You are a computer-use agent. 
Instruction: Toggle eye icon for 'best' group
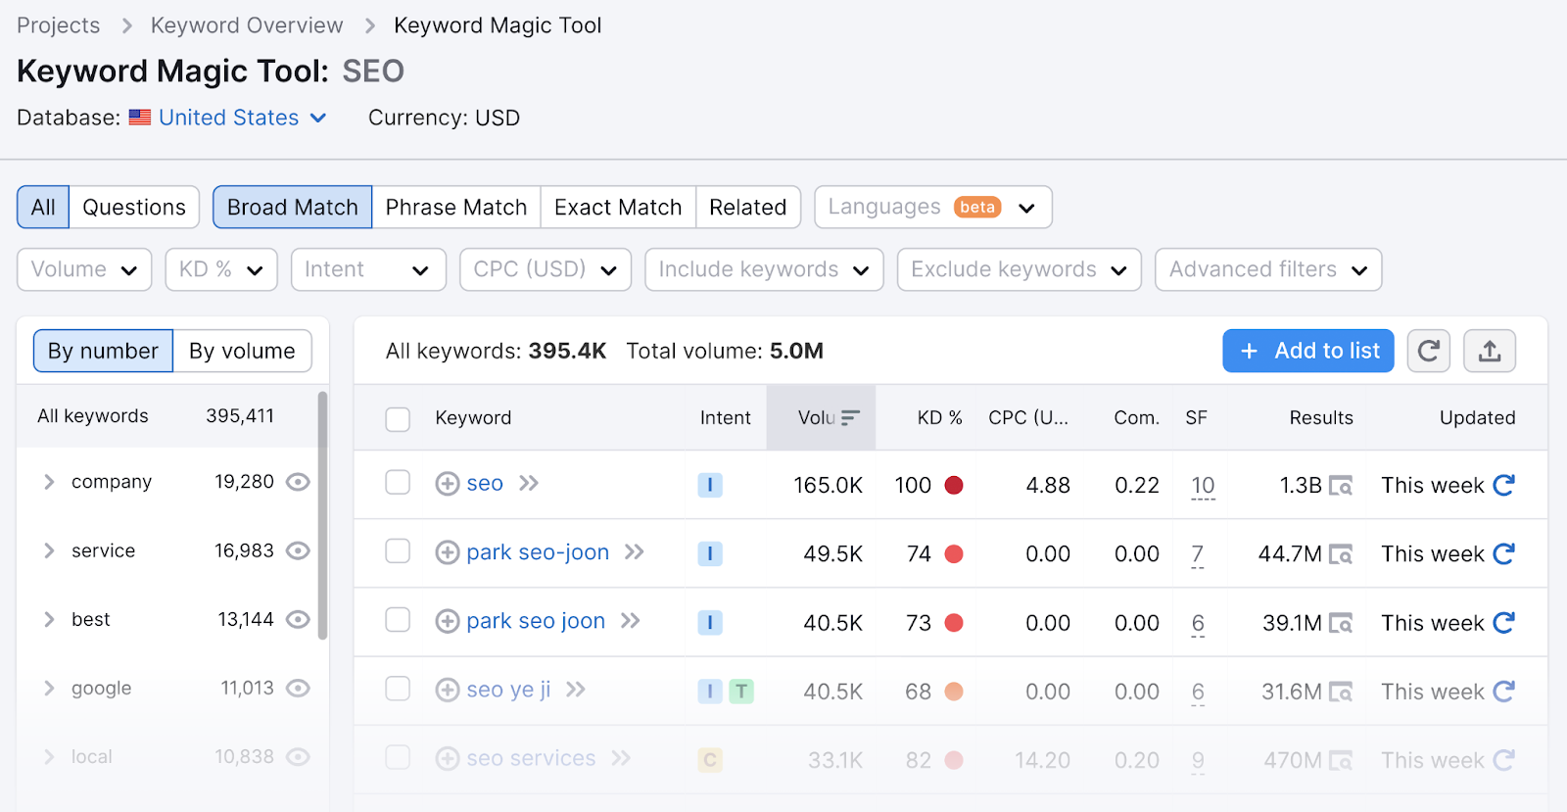click(x=298, y=619)
